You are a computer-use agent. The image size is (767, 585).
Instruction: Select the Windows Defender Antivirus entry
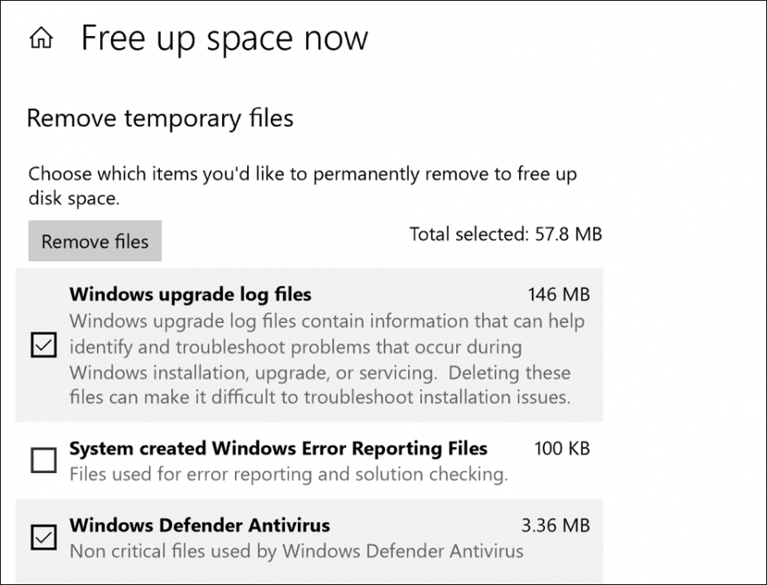point(200,525)
